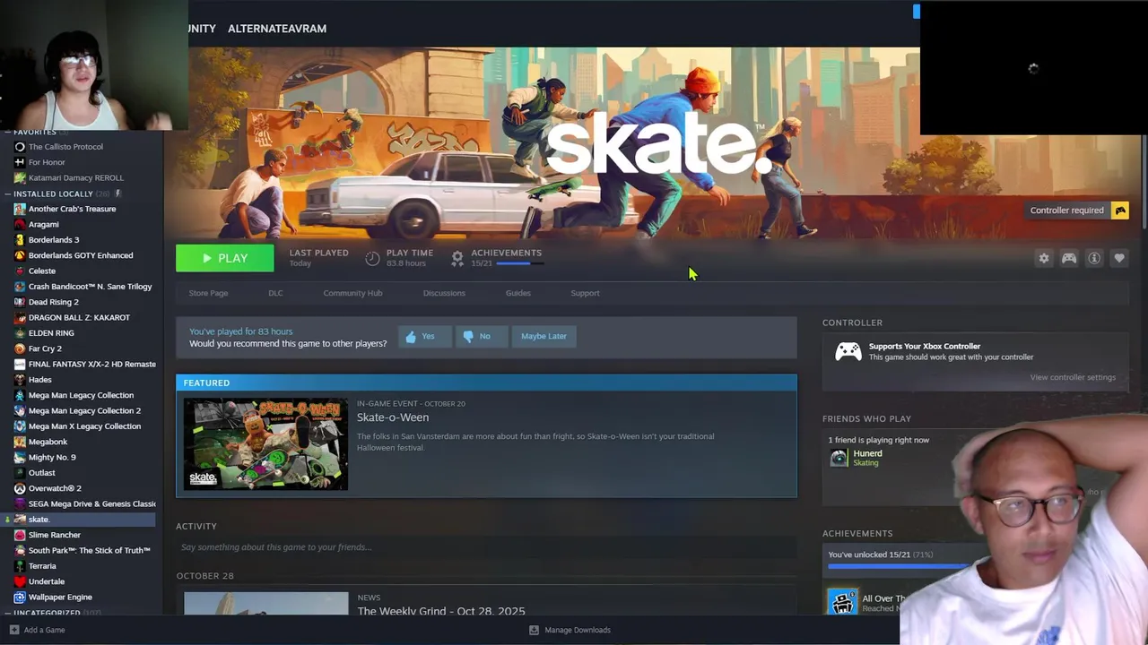The width and height of the screenshot is (1148, 645).
Task: Click Katamari Damacy REROLL icon
Action: [x=20, y=177]
